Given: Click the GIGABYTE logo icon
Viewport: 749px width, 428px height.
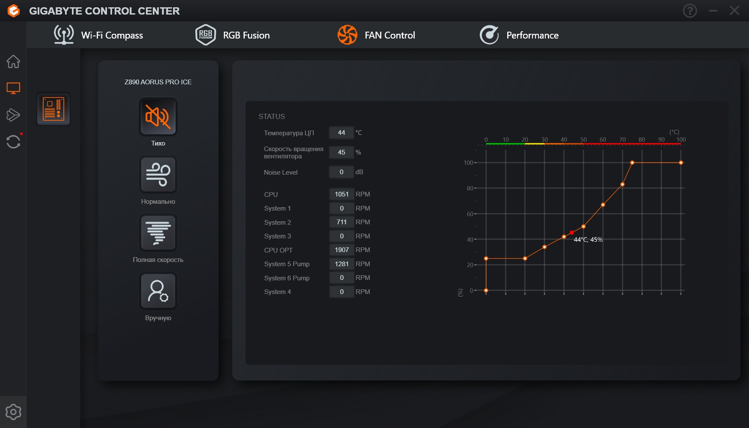Looking at the screenshot, I should [14, 11].
